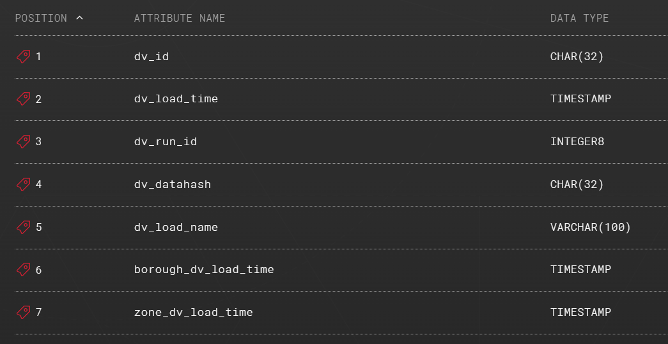
Task: Select the dv_run_id attribute name
Action: 166,141
